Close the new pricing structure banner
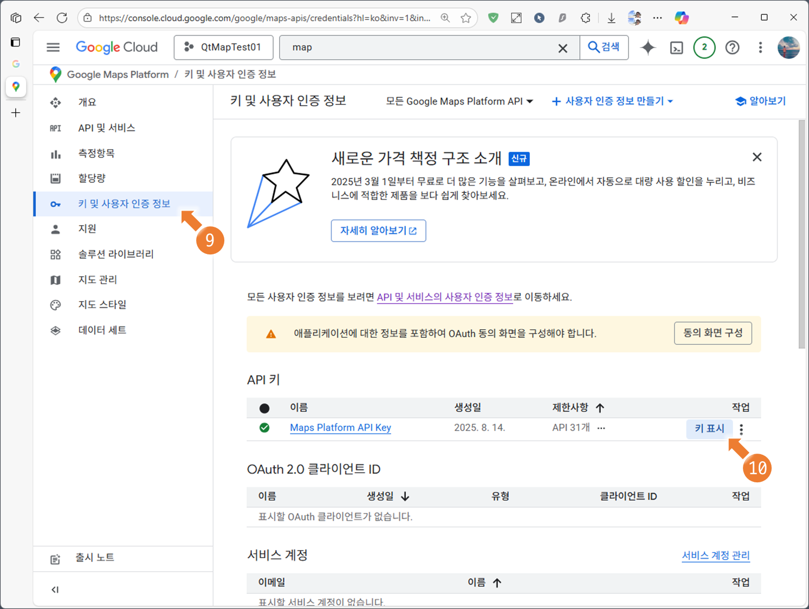This screenshot has height=609, width=809. pyautogui.click(x=757, y=157)
